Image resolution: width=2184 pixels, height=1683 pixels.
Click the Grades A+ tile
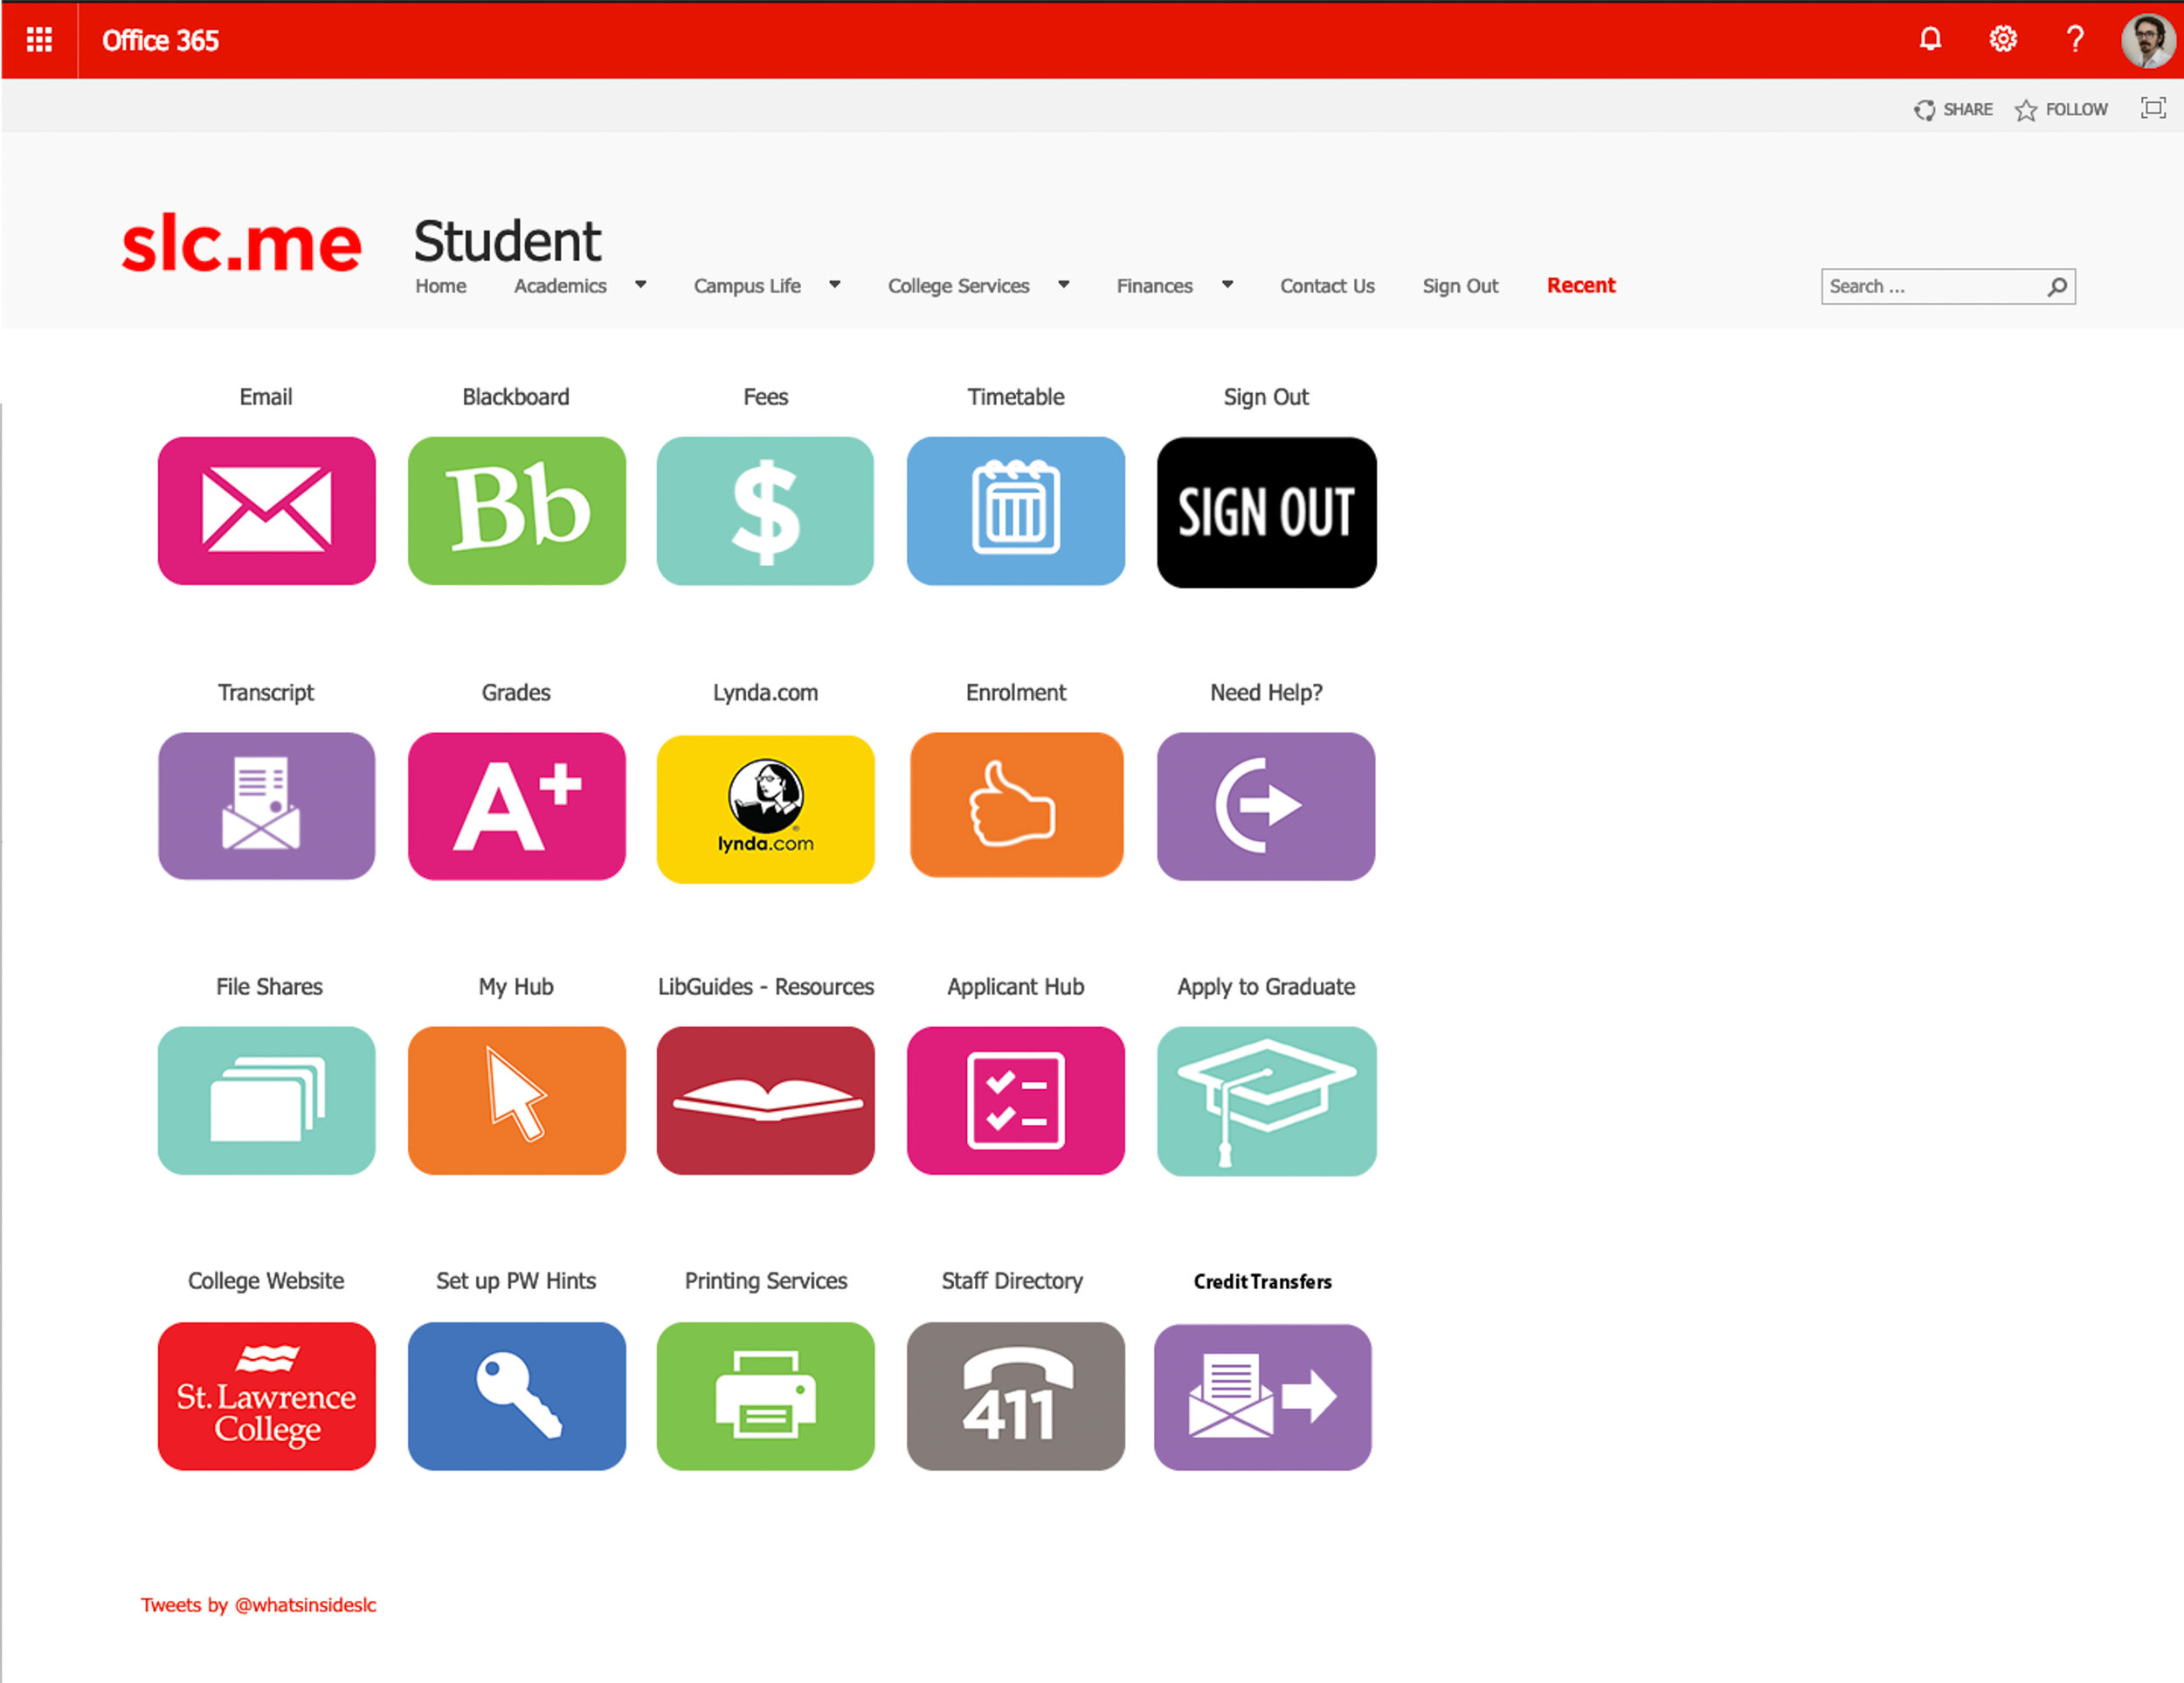(x=516, y=806)
